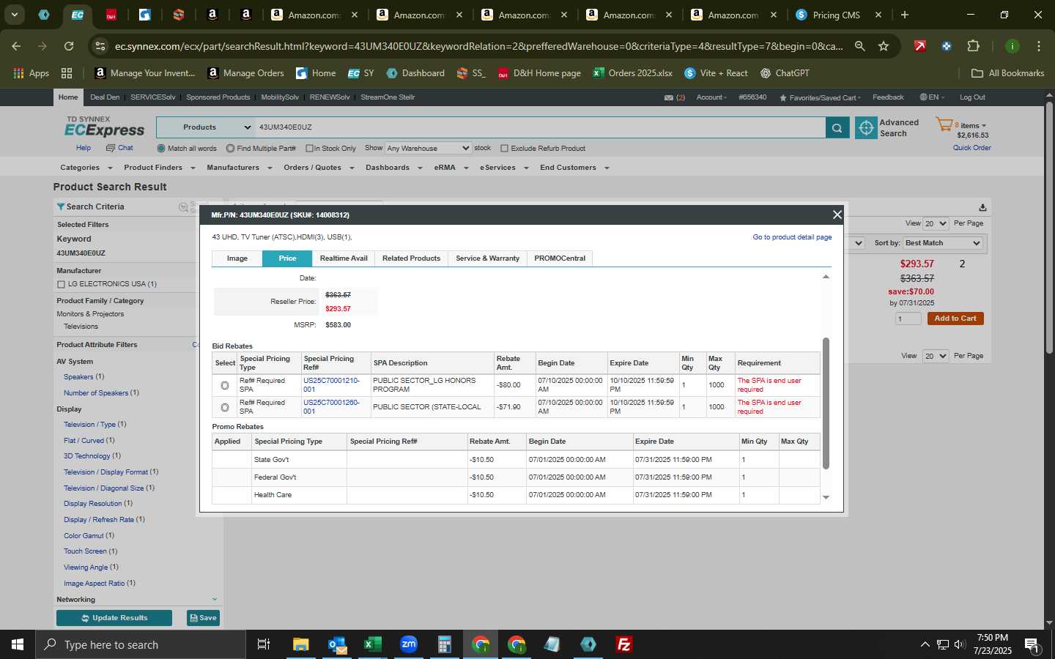Expand Categories menu
Viewport: 1055px width, 659px height.
(86, 168)
